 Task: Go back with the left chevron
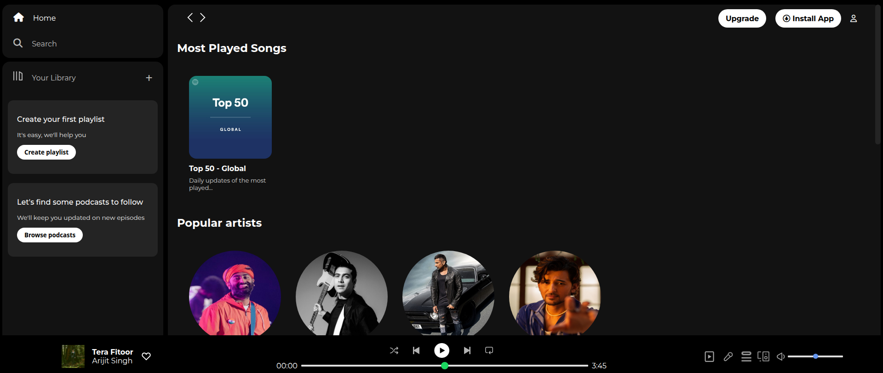[x=190, y=17]
